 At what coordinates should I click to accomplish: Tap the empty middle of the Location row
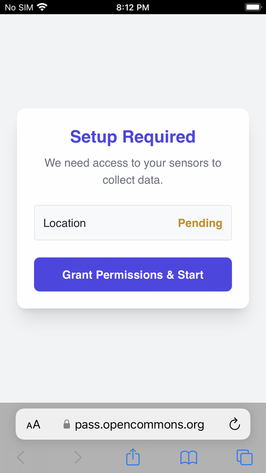point(132,223)
